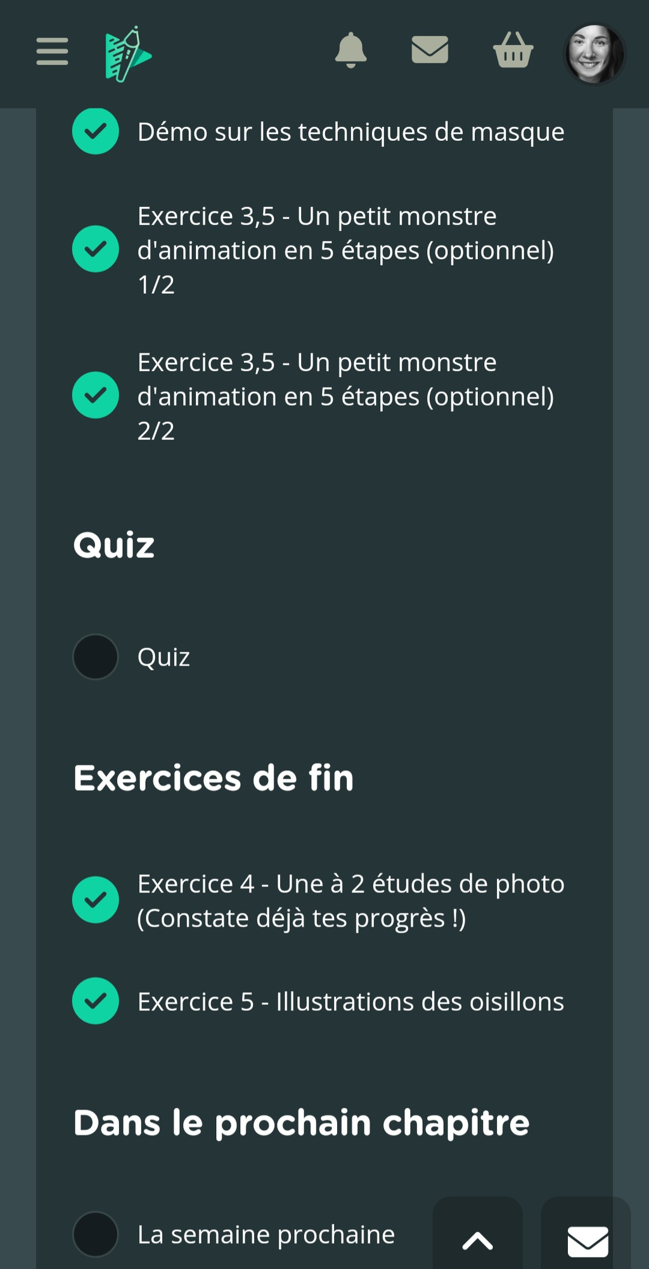
Task: Open Exercice 5 Illustrations des oisillons
Action: 350,1002
